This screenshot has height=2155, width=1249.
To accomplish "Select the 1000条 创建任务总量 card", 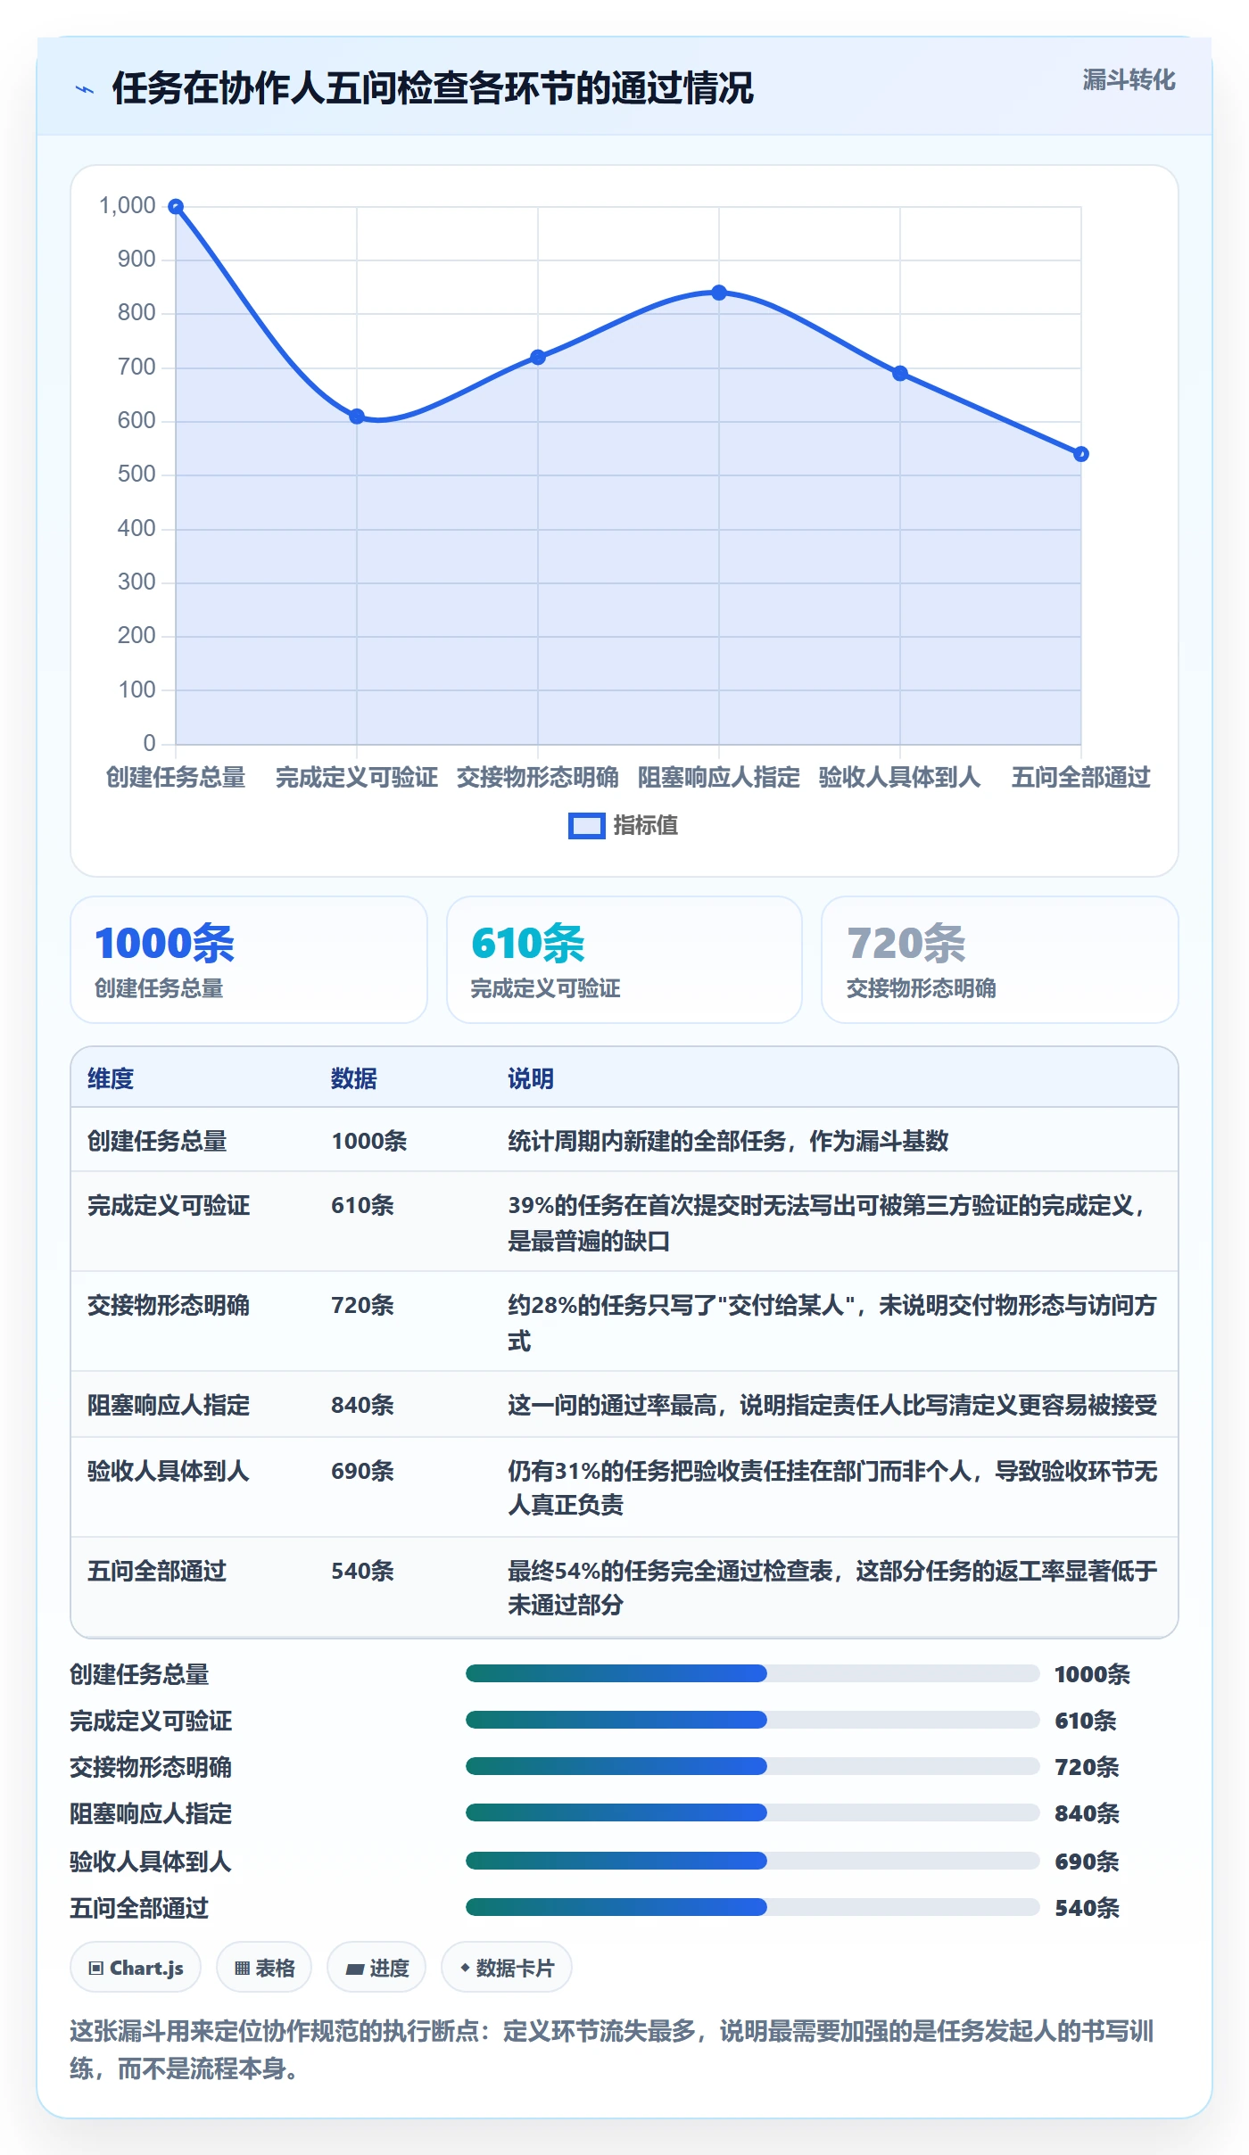I will click(249, 960).
